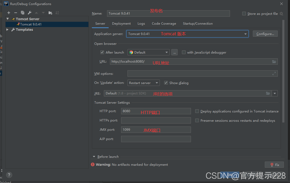Image resolution: width=290 pixels, height=183 pixels.
Task: Click gear icon next to Store as project file
Action: tap(281, 14)
